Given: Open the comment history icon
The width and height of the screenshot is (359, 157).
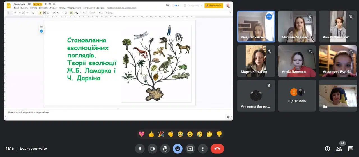Looking at the screenshot, I should pyautogui.click(x=168, y=5).
